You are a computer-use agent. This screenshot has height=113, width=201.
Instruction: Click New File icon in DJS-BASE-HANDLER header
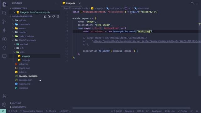pos(45,16)
